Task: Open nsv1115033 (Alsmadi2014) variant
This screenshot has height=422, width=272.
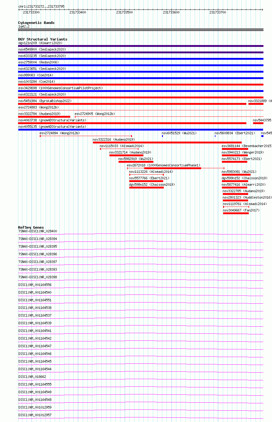Action: [119, 149]
